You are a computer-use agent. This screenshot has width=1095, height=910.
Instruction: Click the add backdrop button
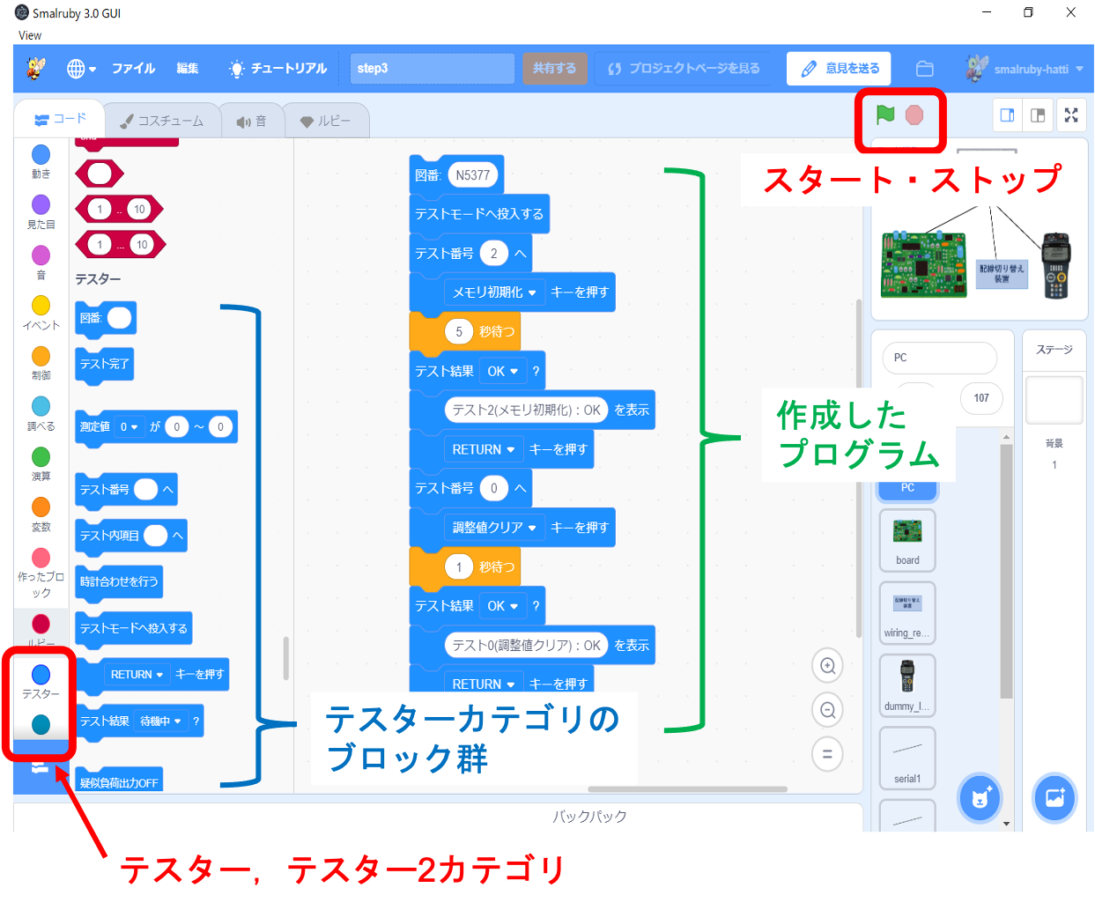pyautogui.click(x=1054, y=798)
